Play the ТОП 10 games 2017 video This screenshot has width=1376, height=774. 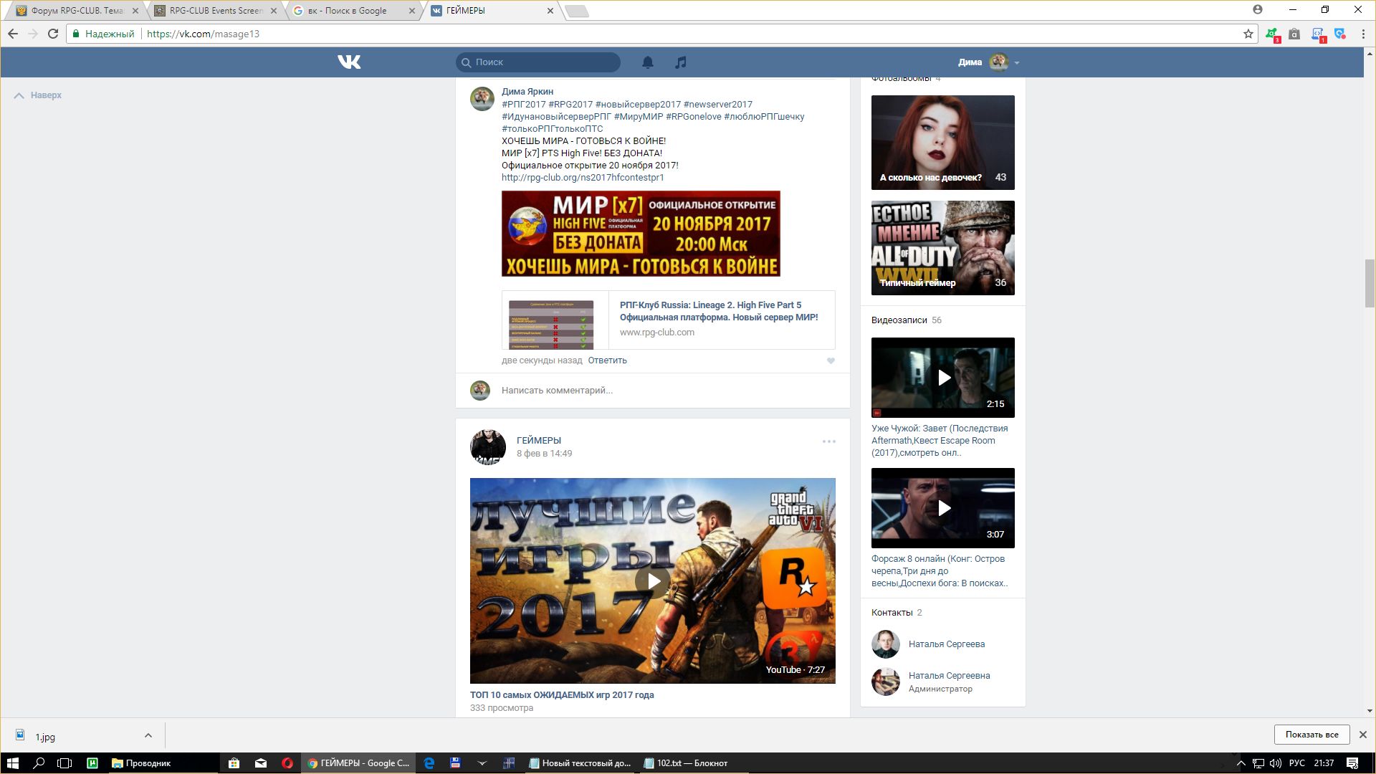(652, 580)
